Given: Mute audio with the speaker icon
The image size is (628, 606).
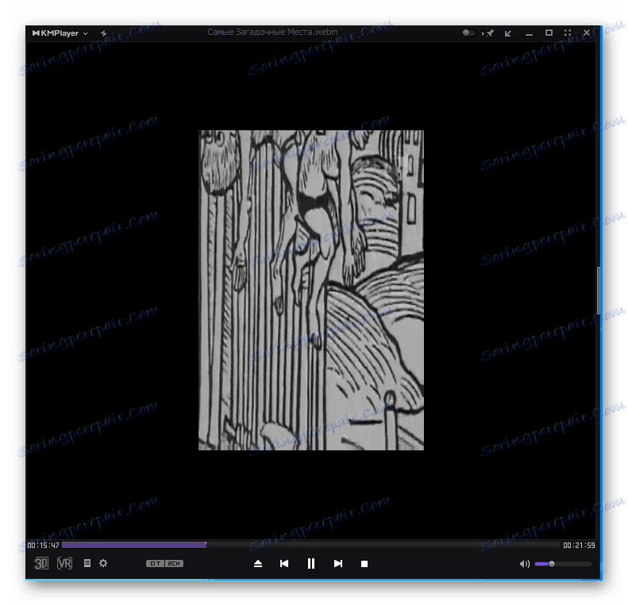Looking at the screenshot, I should [524, 564].
